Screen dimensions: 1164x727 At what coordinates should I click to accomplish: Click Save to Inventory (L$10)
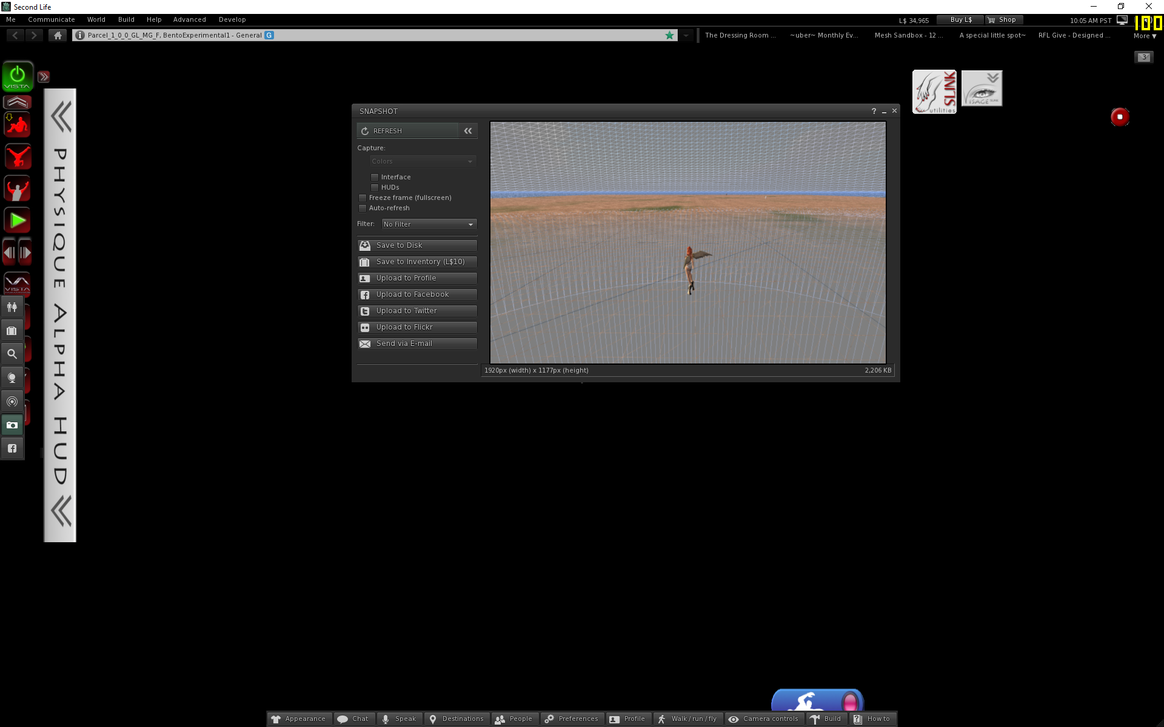point(417,262)
